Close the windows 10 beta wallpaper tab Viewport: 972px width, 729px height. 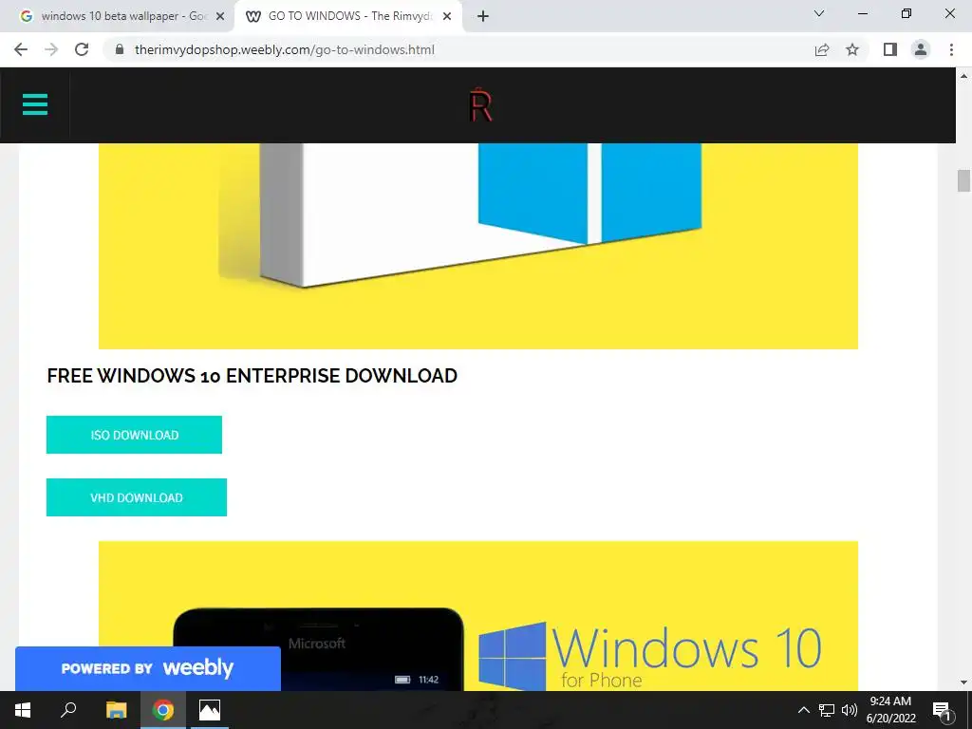220,16
